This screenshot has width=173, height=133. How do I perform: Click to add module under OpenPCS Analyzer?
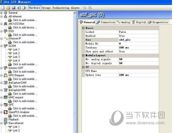pos(25,116)
